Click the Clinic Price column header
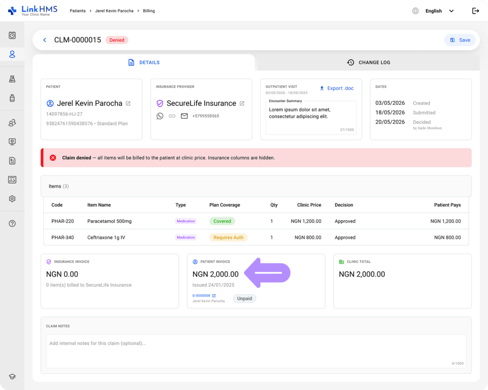Viewport: 488px width, 390px height. click(x=309, y=205)
